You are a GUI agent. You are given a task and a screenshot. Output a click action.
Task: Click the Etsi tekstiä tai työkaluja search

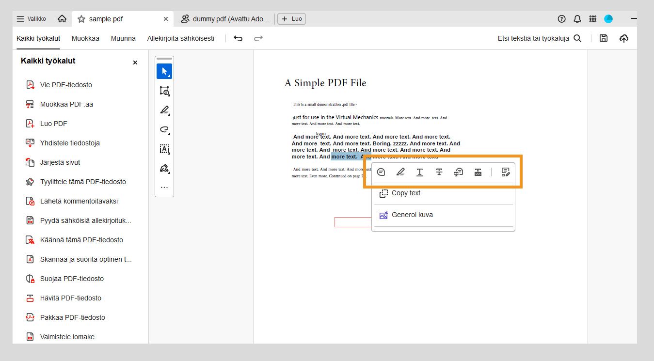[x=540, y=38]
